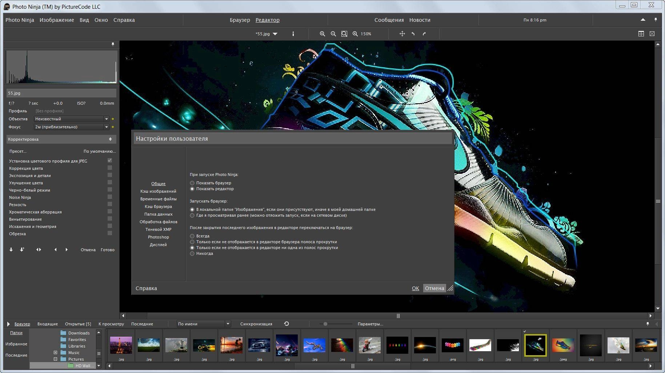Viewport: 665px width, 373px height.
Task: Adjust the thumbnail size slider
Action: [x=325, y=324]
